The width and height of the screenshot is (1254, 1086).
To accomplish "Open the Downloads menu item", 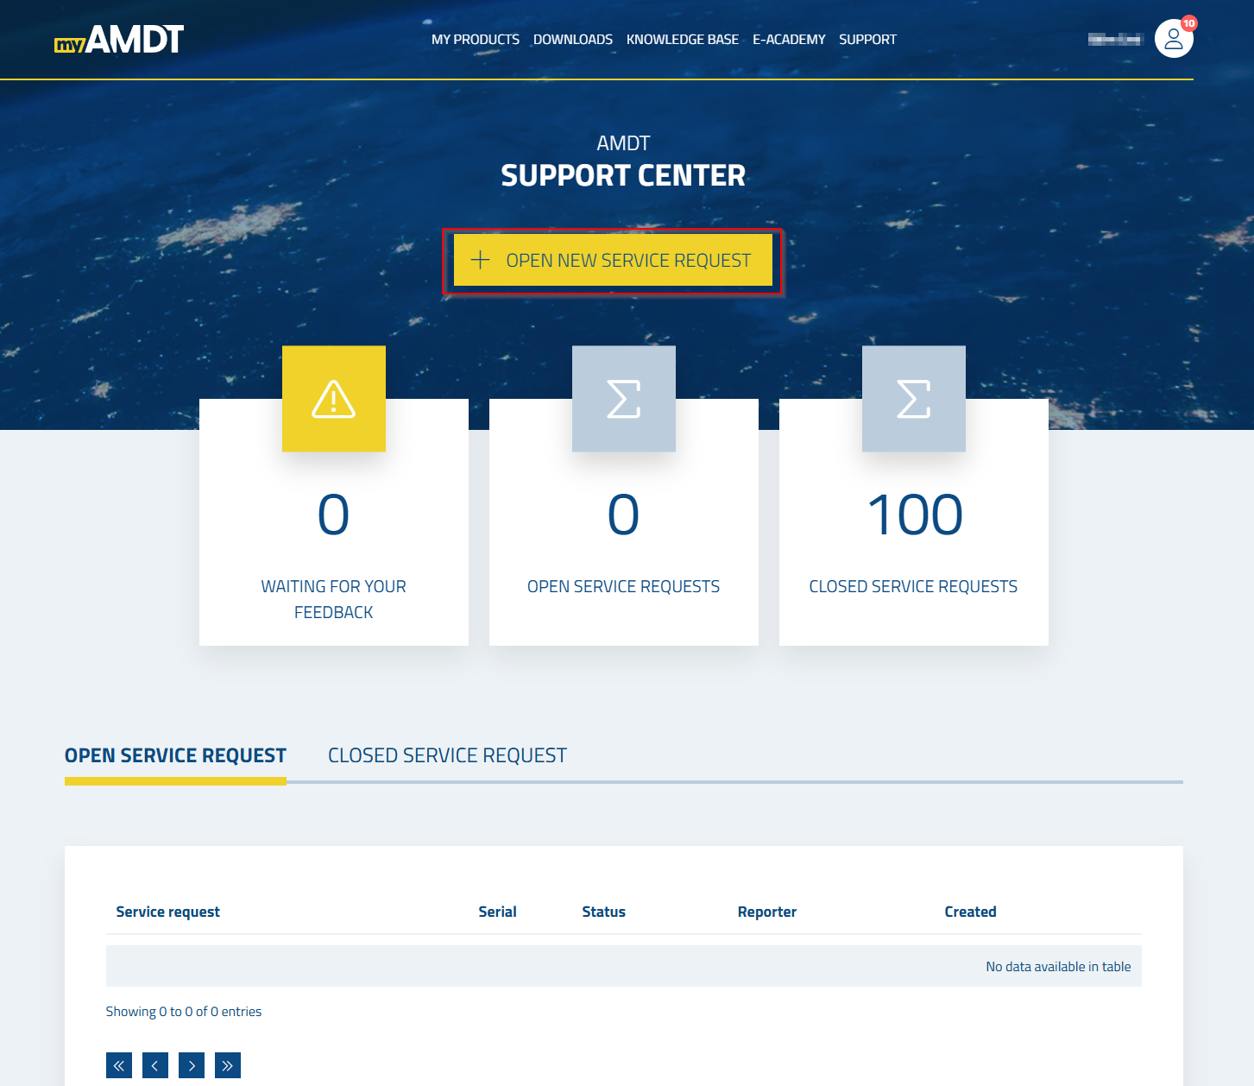I will (572, 40).
